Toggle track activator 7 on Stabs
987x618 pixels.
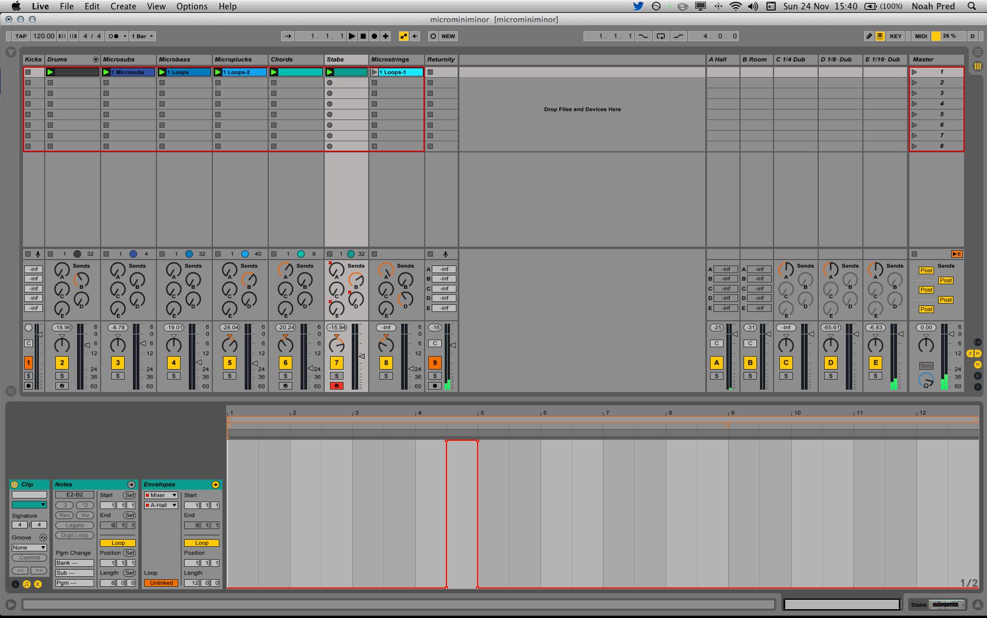[x=336, y=363]
